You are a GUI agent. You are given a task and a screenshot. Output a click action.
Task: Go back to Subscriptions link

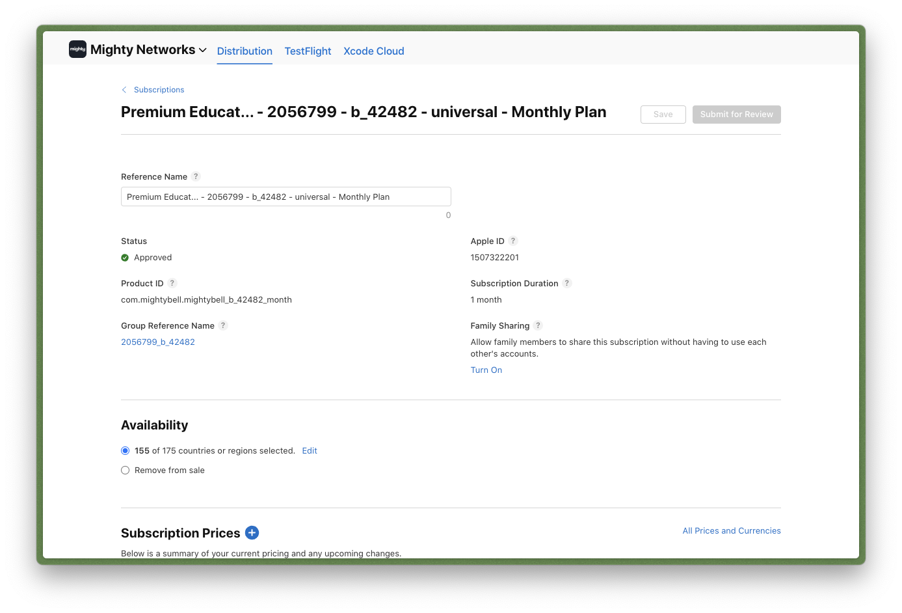click(x=159, y=90)
